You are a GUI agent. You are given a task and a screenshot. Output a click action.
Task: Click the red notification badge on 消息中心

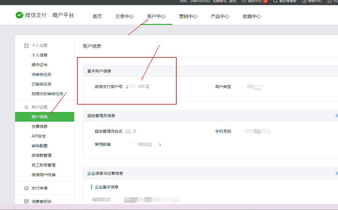point(265,1)
